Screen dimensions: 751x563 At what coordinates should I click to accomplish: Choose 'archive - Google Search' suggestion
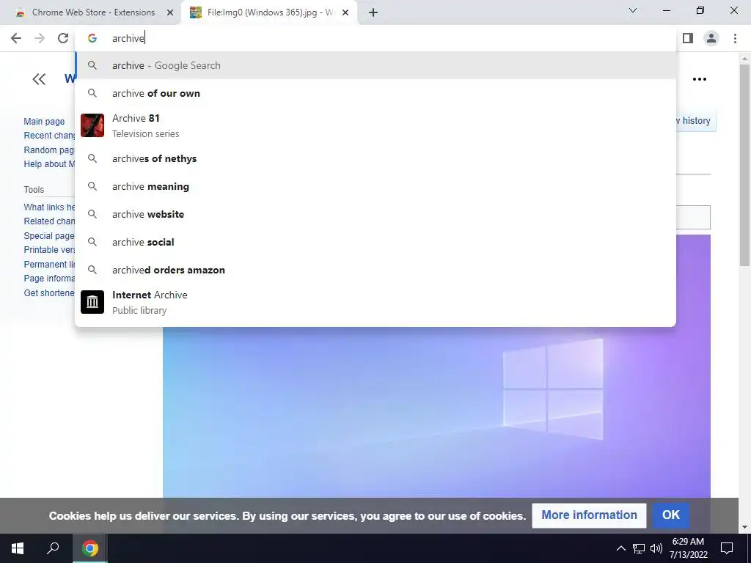click(x=375, y=65)
